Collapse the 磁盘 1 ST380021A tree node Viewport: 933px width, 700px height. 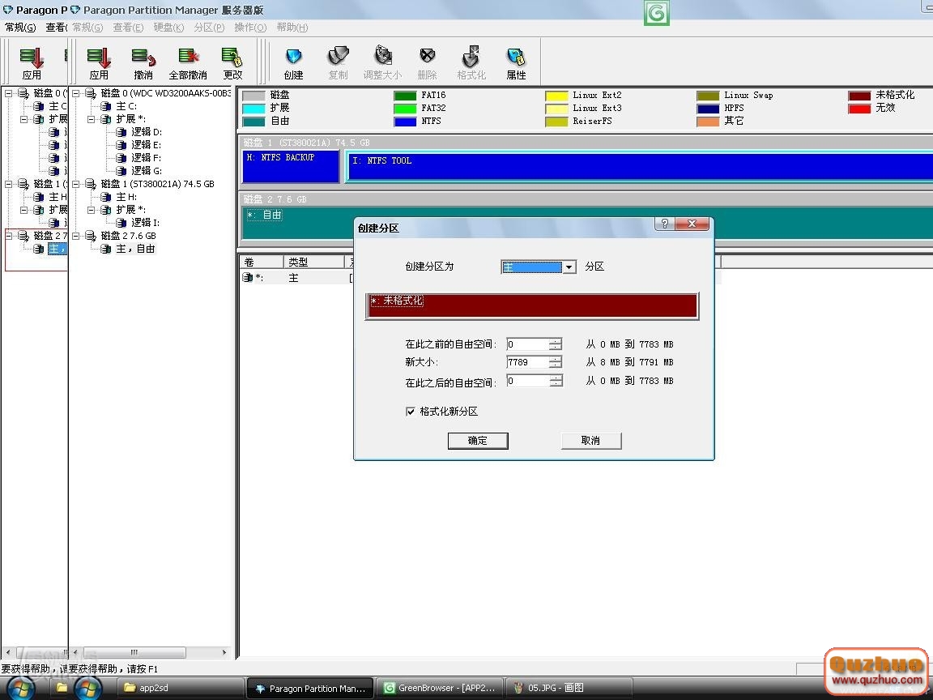(76, 184)
